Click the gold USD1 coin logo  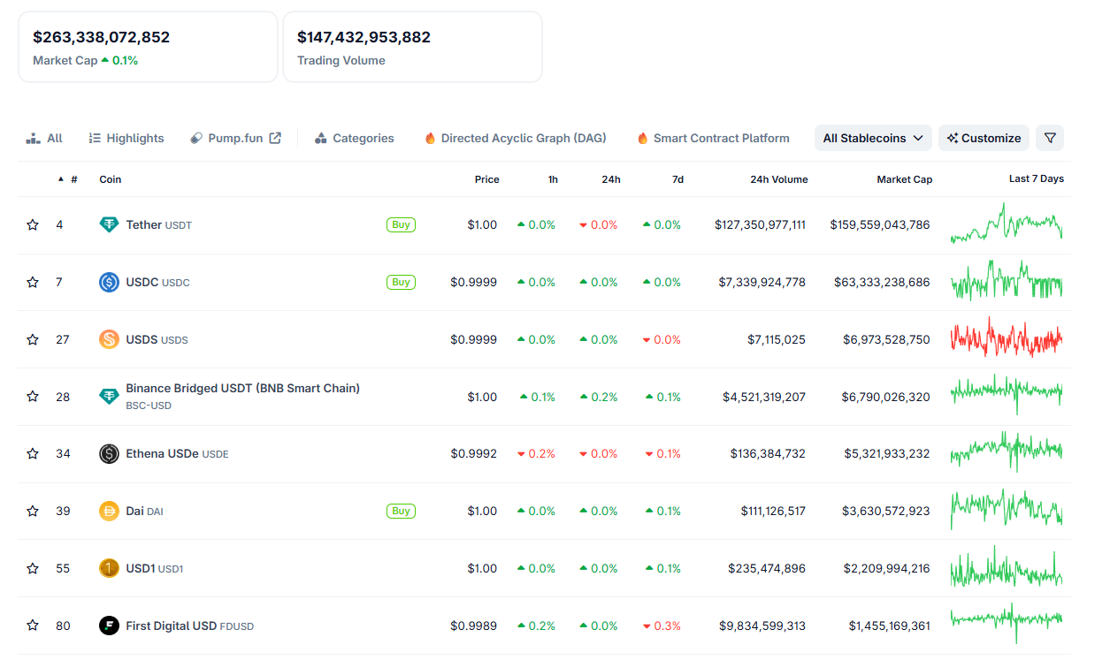tap(109, 568)
